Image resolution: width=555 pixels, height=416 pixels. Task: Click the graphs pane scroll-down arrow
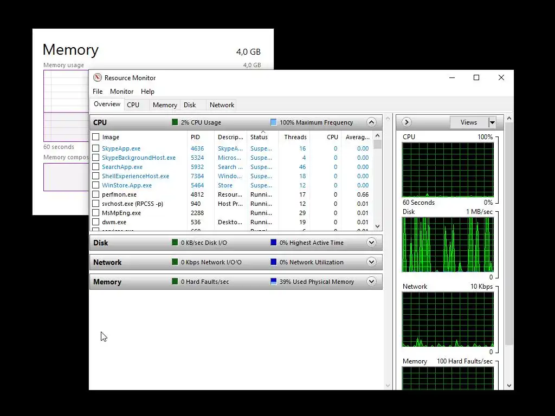509,386
